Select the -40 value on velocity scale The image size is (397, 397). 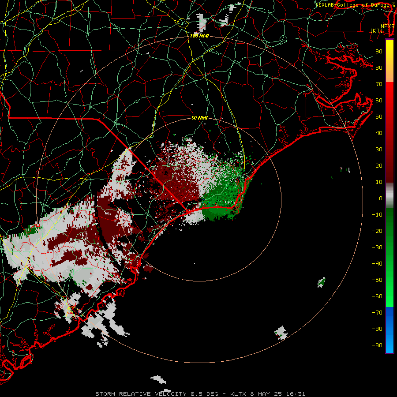coord(377,264)
